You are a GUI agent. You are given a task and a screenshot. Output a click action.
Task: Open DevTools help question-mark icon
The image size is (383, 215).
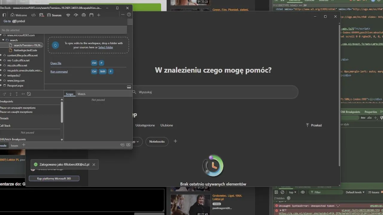(129, 15)
